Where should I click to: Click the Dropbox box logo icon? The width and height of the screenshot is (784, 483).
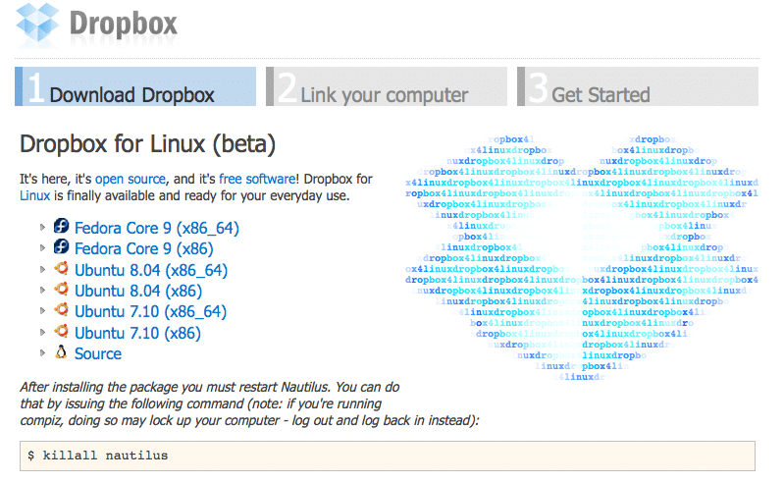pos(37,23)
